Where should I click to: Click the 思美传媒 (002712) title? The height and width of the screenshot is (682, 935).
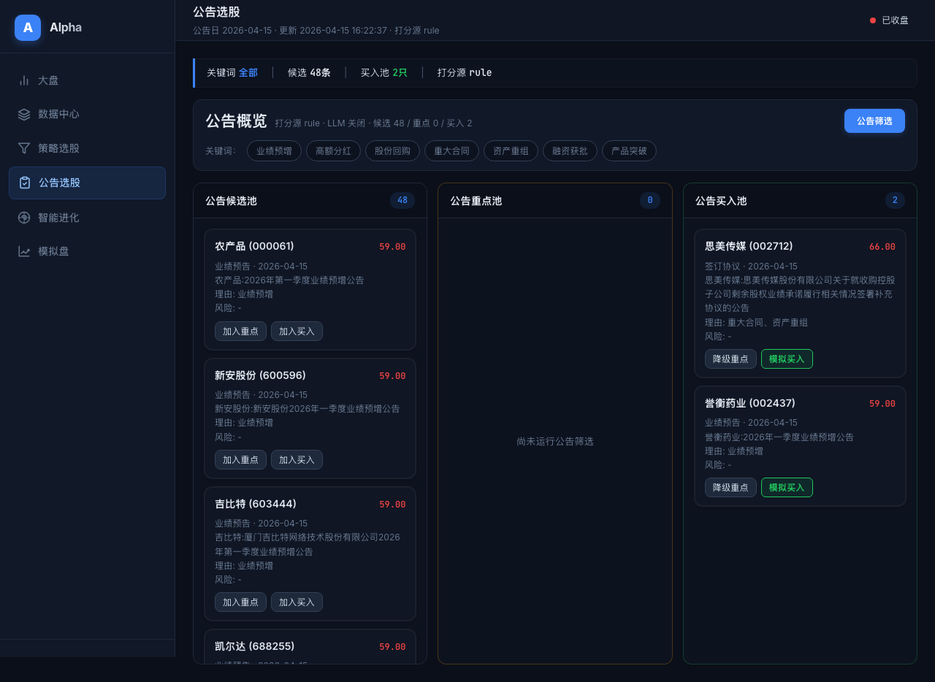click(749, 246)
